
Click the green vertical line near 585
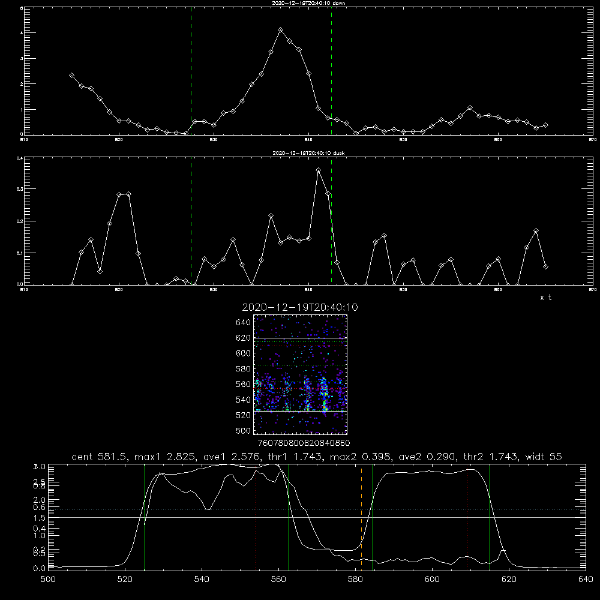pyautogui.click(x=373, y=517)
